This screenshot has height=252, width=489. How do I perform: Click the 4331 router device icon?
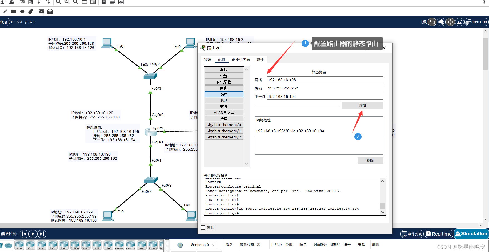pos(19,245)
